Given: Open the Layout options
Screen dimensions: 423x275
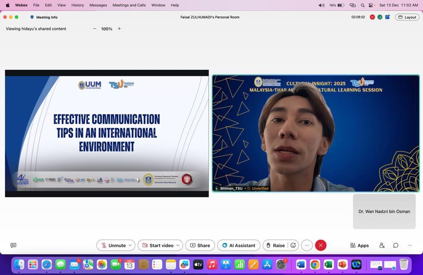Looking at the screenshot, I should click(407, 17).
